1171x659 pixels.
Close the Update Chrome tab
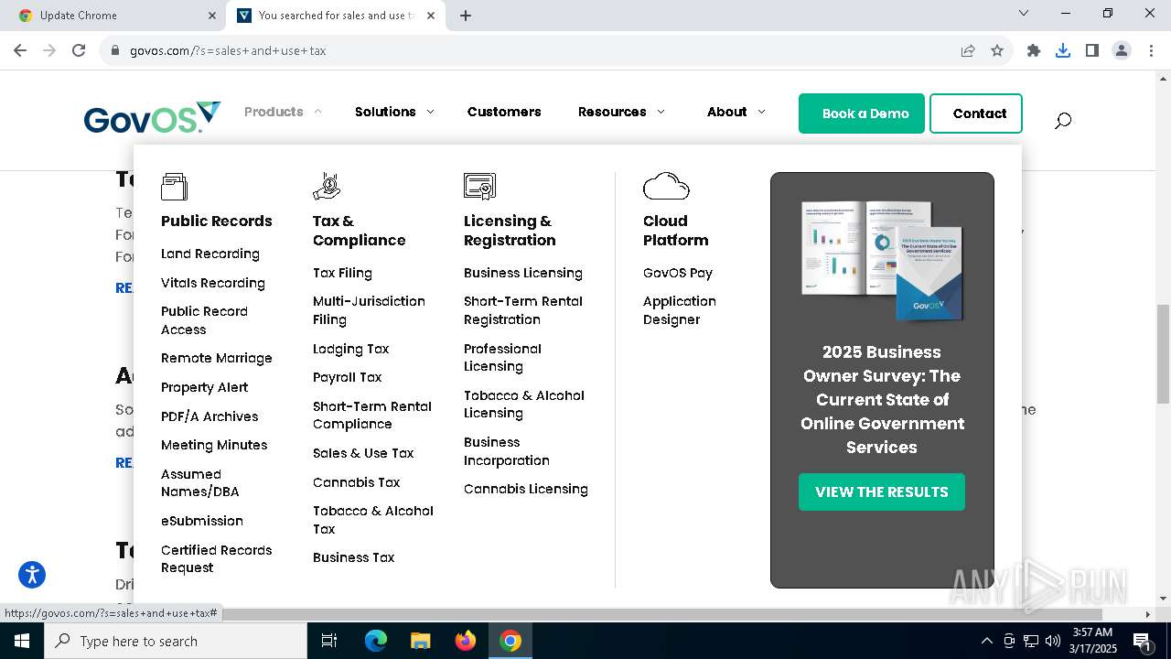pyautogui.click(x=212, y=16)
